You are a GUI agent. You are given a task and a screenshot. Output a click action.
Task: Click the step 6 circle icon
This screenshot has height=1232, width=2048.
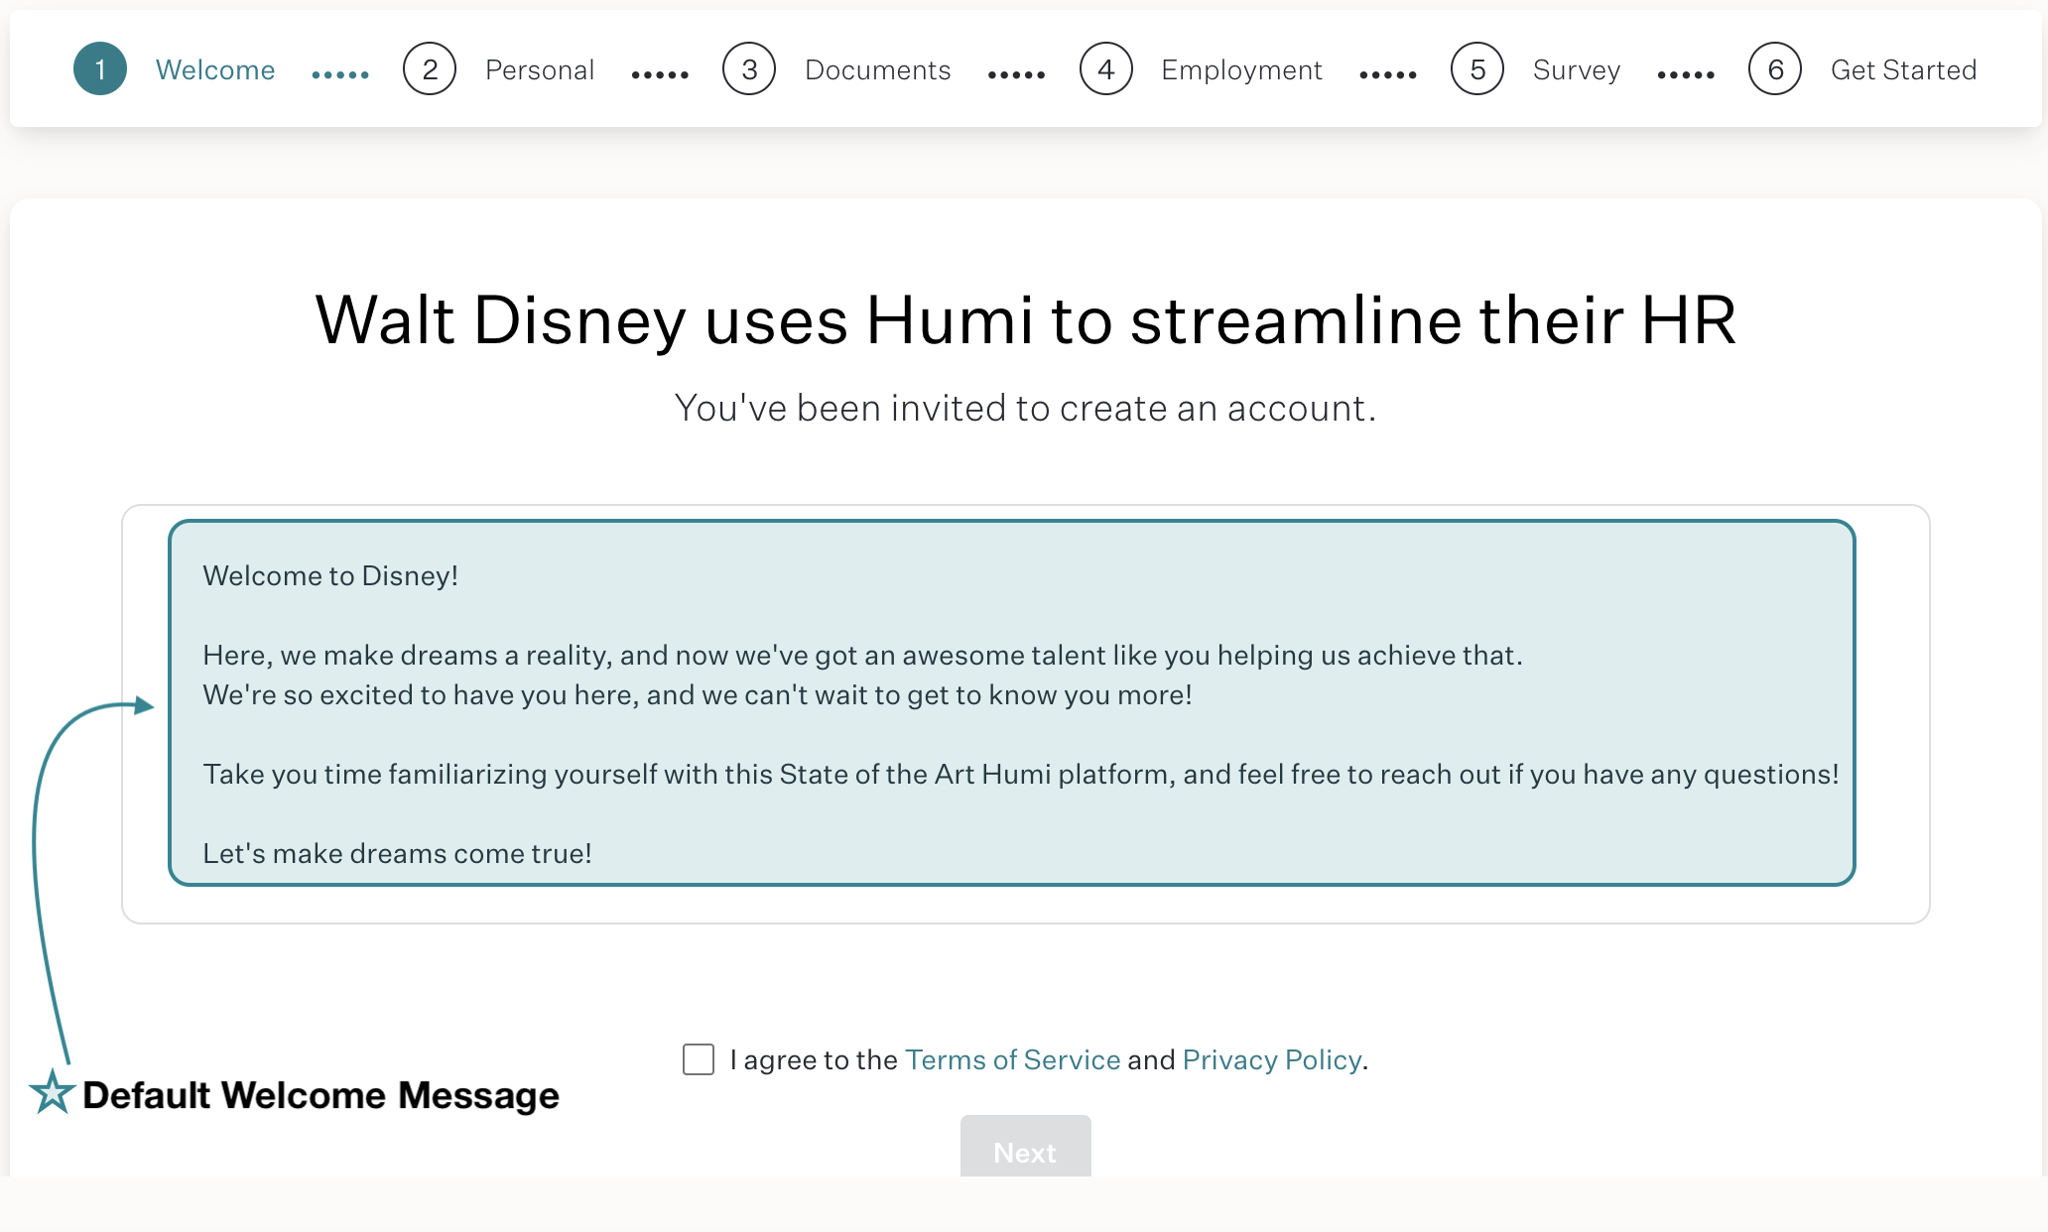coord(1775,69)
